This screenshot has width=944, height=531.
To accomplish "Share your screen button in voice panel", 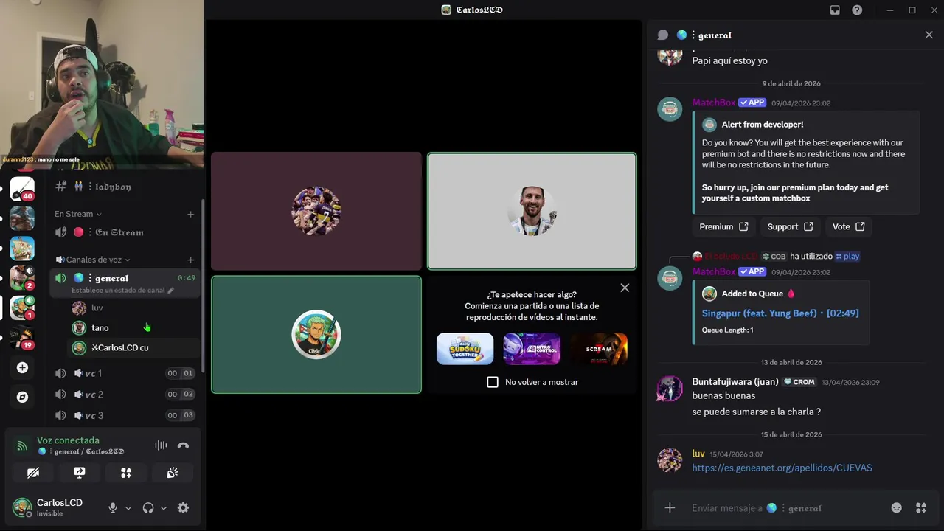I will pyautogui.click(x=80, y=473).
